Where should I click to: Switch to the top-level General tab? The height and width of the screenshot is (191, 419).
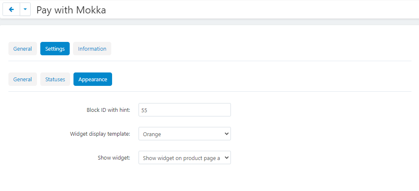[23, 49]
